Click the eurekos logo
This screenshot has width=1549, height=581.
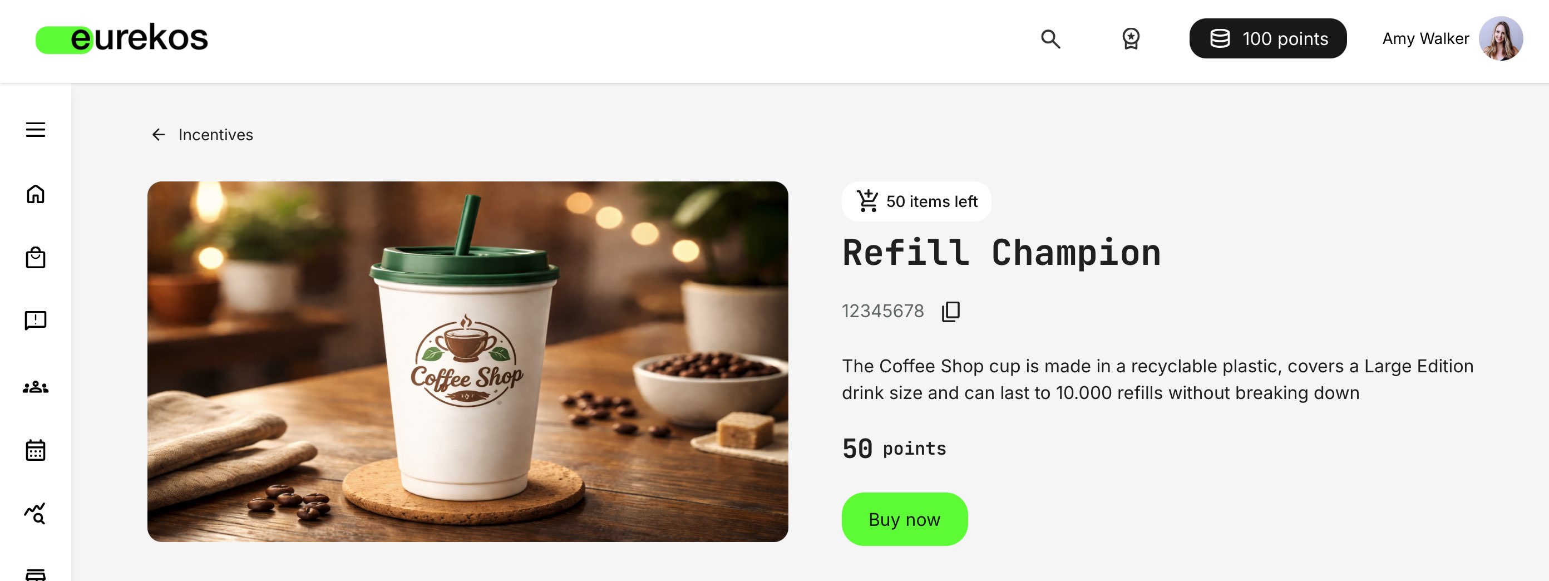pos(122,38)
